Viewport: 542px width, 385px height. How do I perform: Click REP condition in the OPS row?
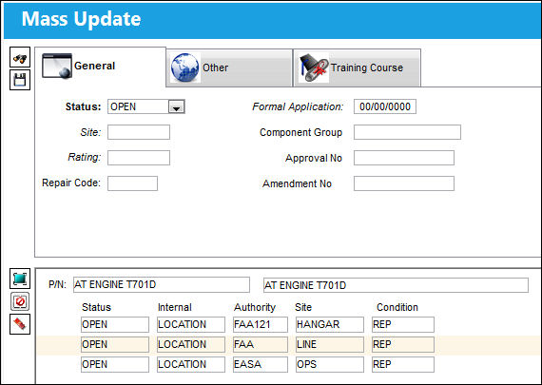point(403,364)
